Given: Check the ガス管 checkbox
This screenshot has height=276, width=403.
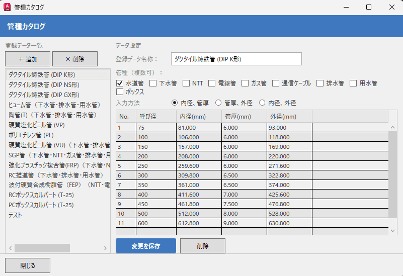Looking at the screenshot, I should (245, 83).
